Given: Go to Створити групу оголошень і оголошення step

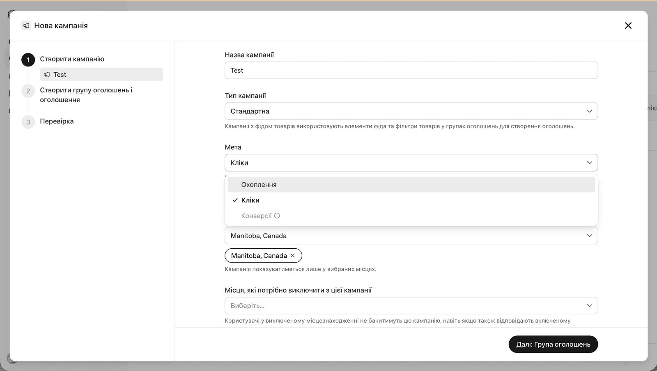Looking at the screenshot, I should (x=86, y=95).
